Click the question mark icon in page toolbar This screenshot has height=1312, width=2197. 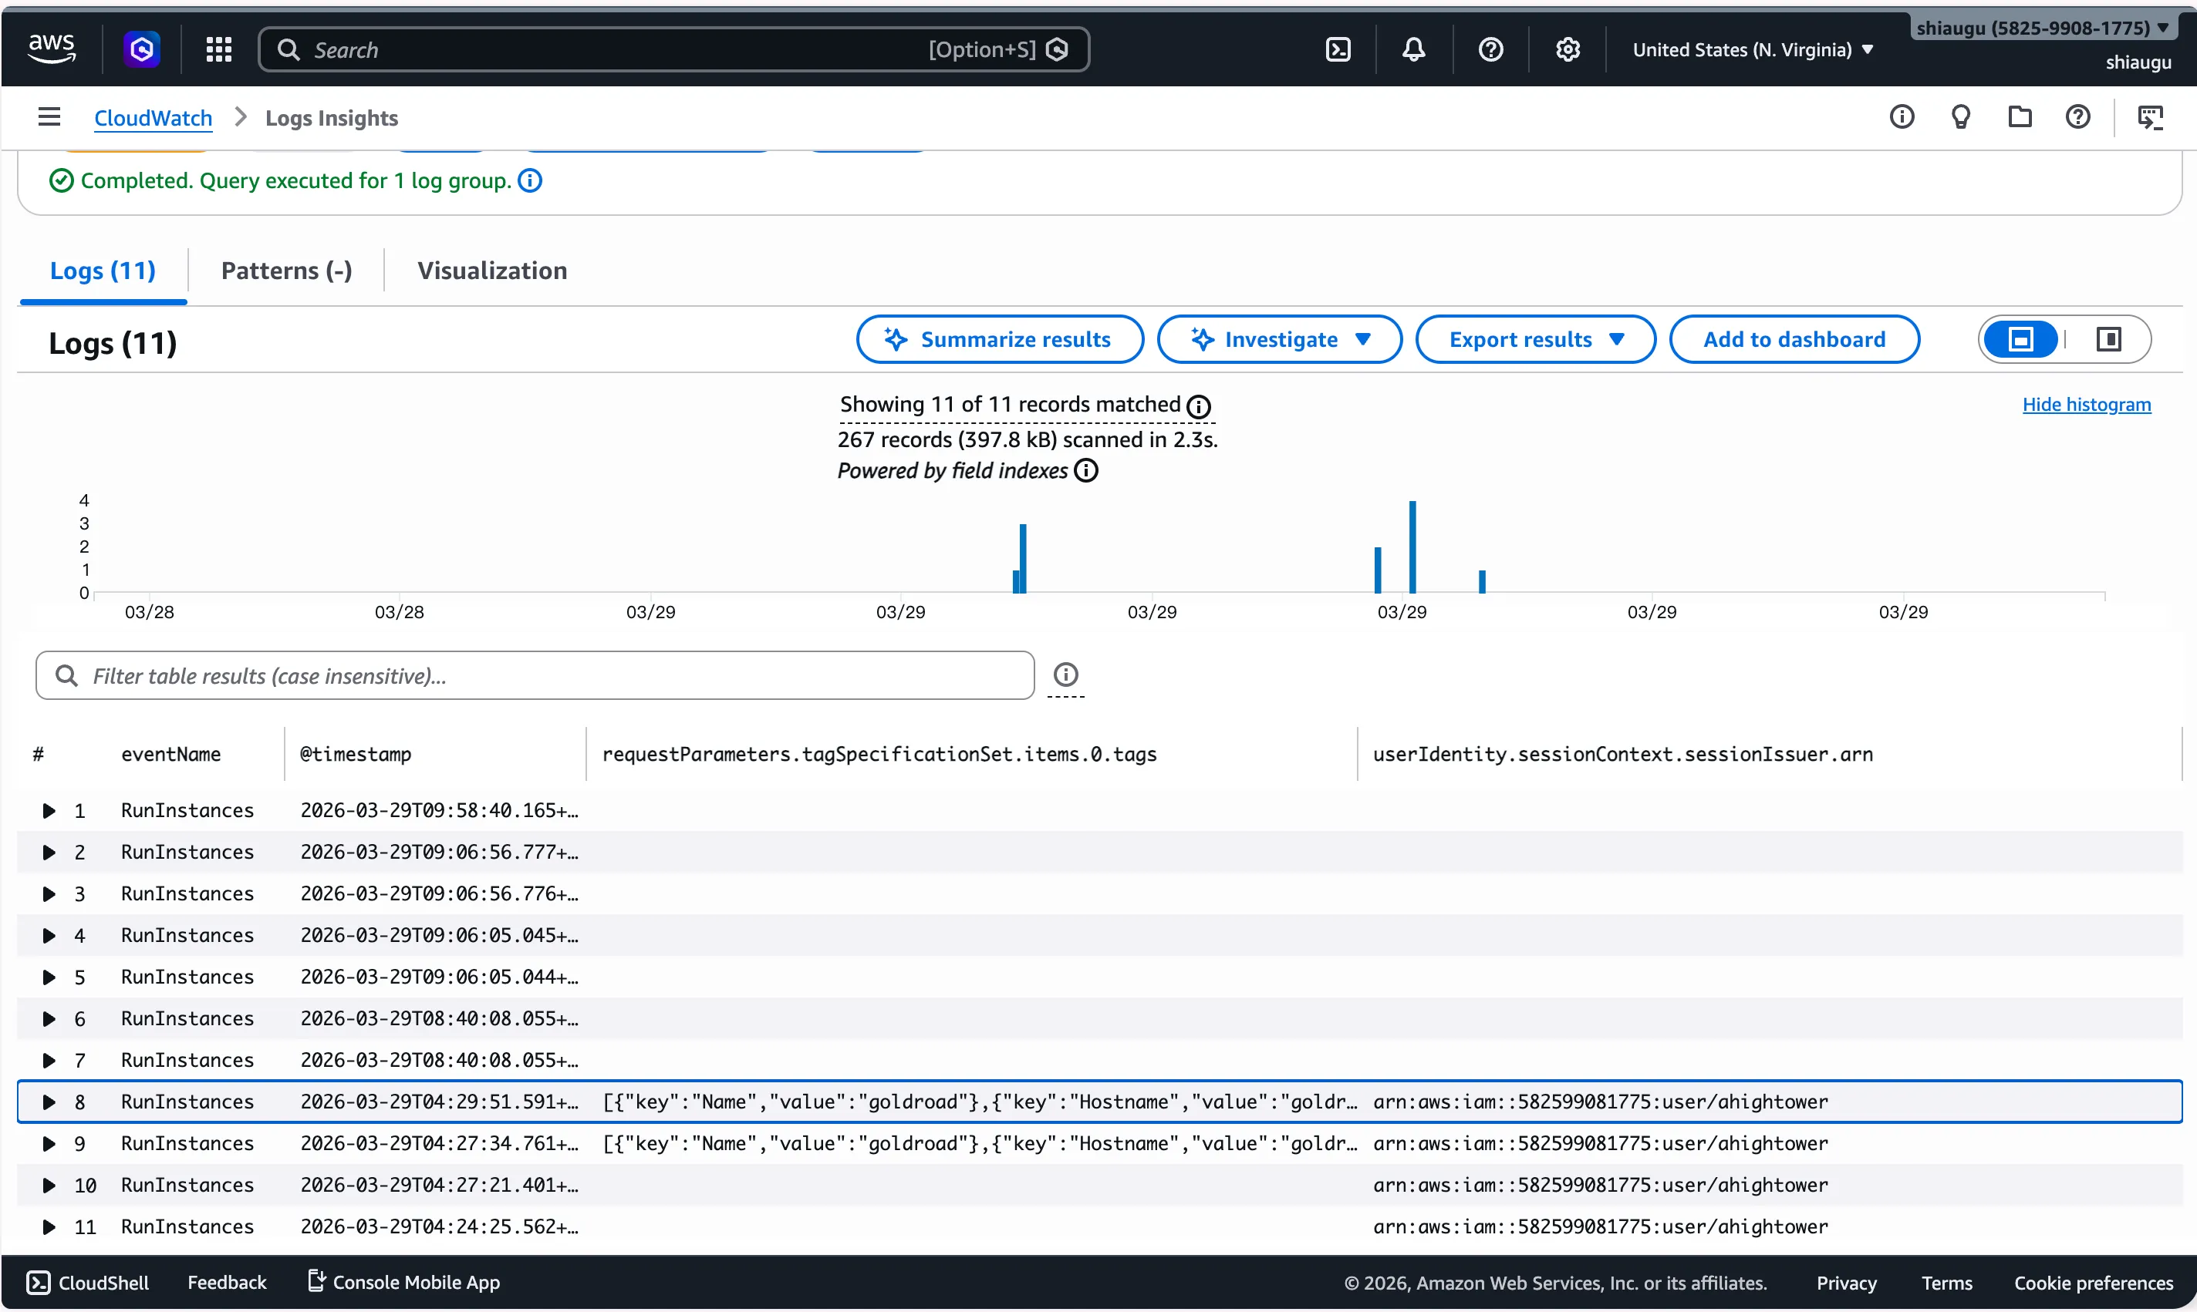click(x=2078, y=116)
